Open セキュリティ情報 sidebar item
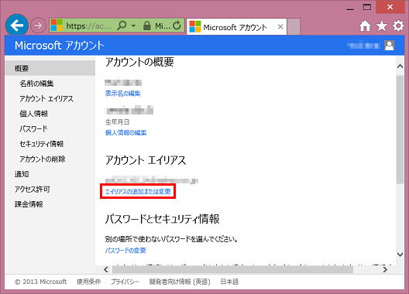Screen dimensions: 409x294 42,144
